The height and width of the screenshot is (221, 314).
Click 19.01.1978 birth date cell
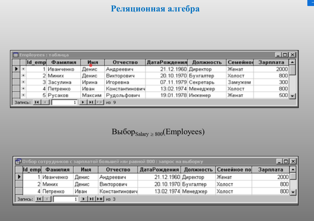point(167,95)
